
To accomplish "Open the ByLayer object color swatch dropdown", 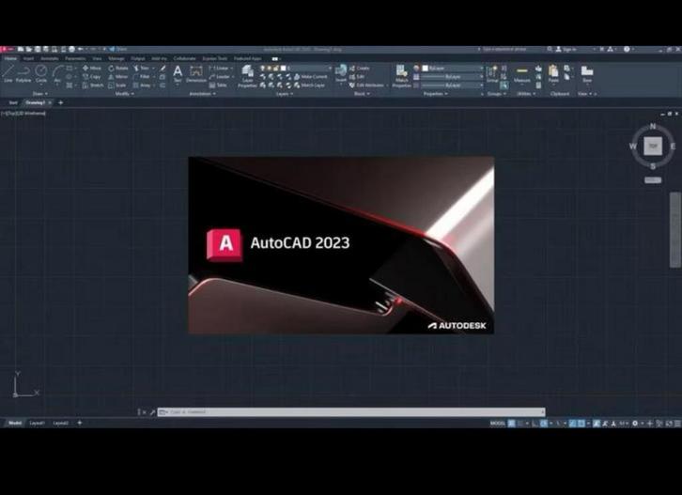I will tap(452, 69).
